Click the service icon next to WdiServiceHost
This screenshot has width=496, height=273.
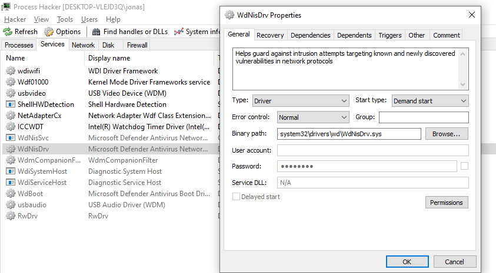pyautogui.click(x=11, y=183)
